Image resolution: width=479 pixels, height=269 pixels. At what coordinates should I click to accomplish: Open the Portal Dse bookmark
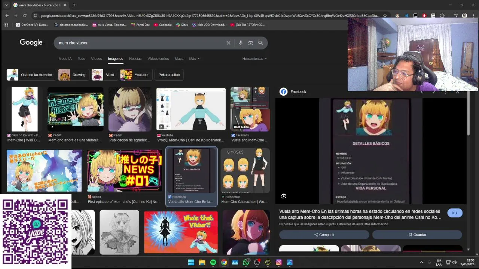140,25
